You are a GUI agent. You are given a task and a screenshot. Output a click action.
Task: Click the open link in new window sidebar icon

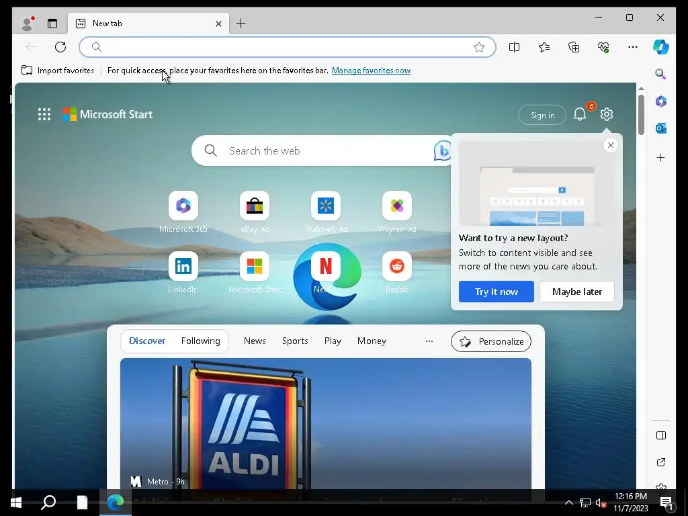pos(661,462)
